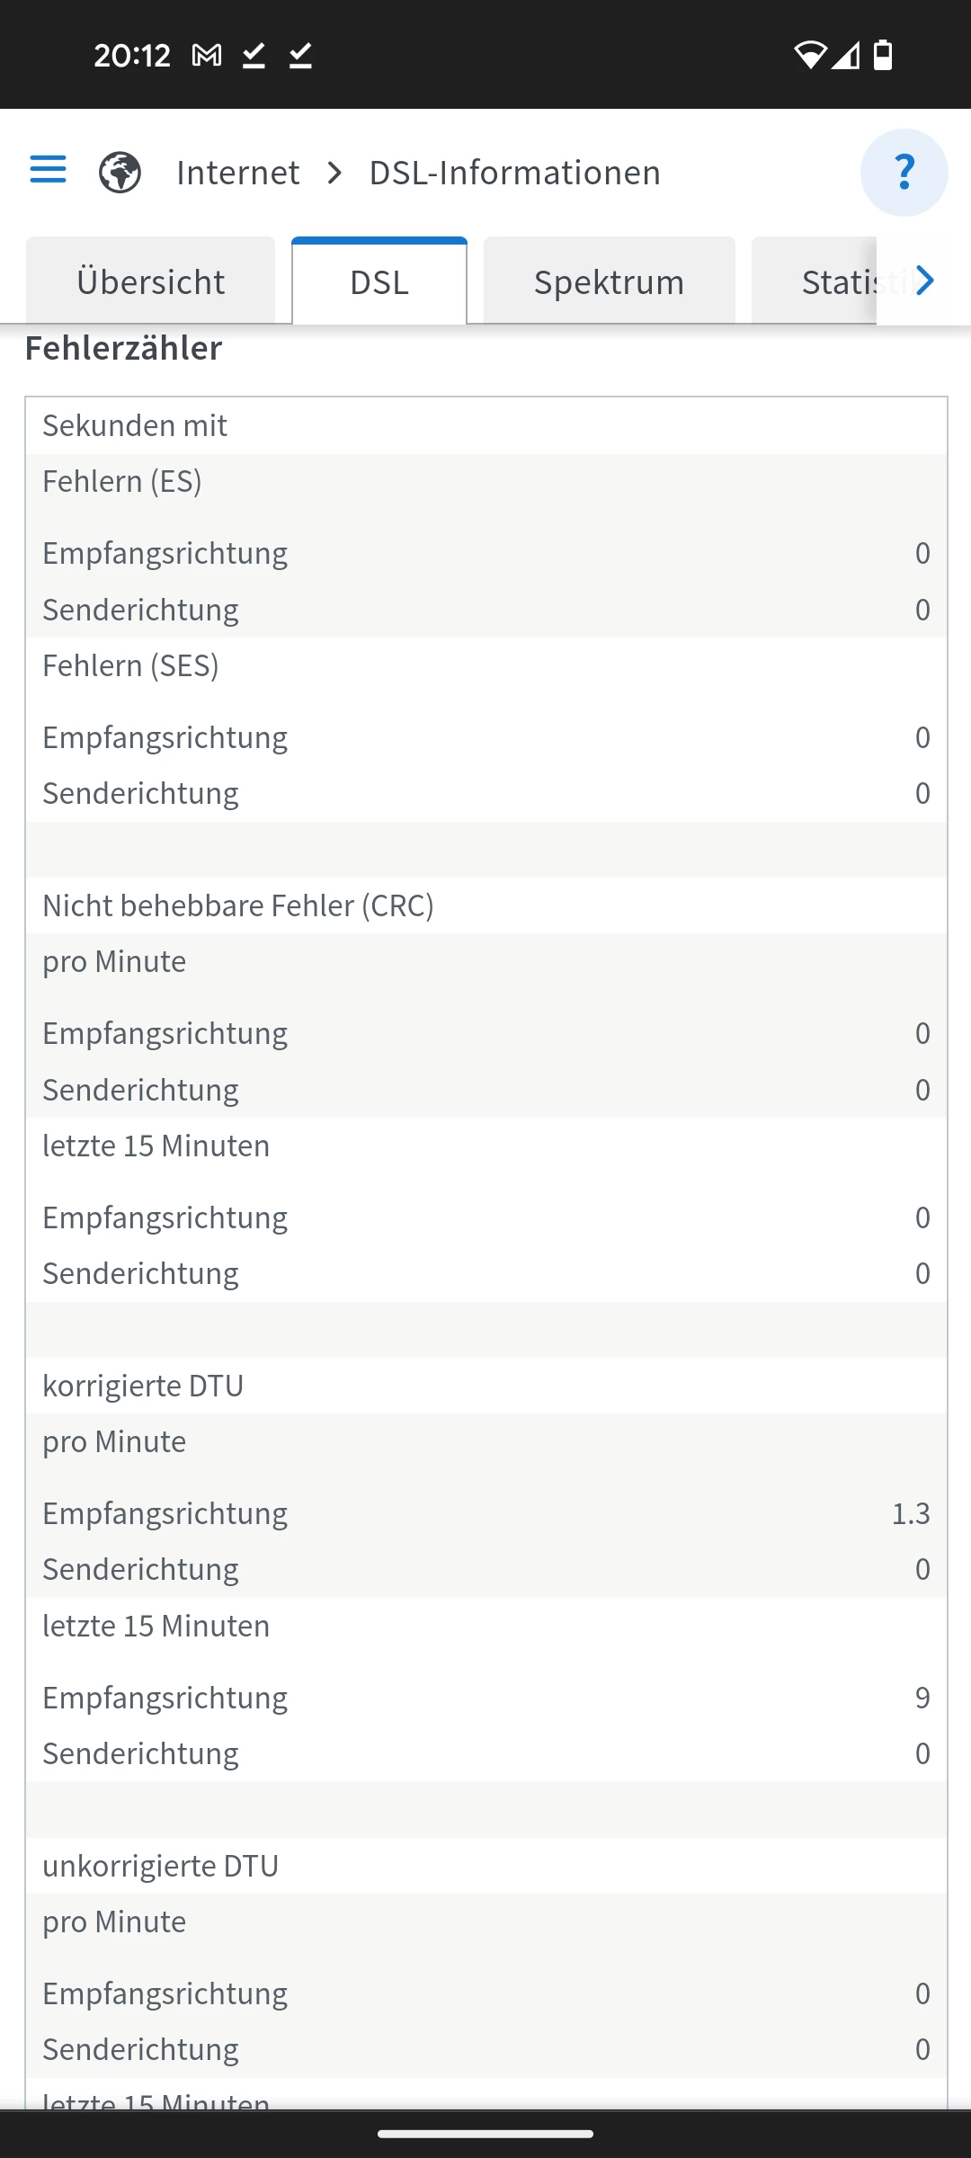Tap the Gmail notification icon in status bar
This screenshot has width=971, height=2158.
(x=207, y=56)
